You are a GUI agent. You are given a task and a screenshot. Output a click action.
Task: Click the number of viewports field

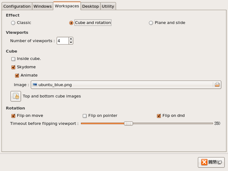[63, 41]
